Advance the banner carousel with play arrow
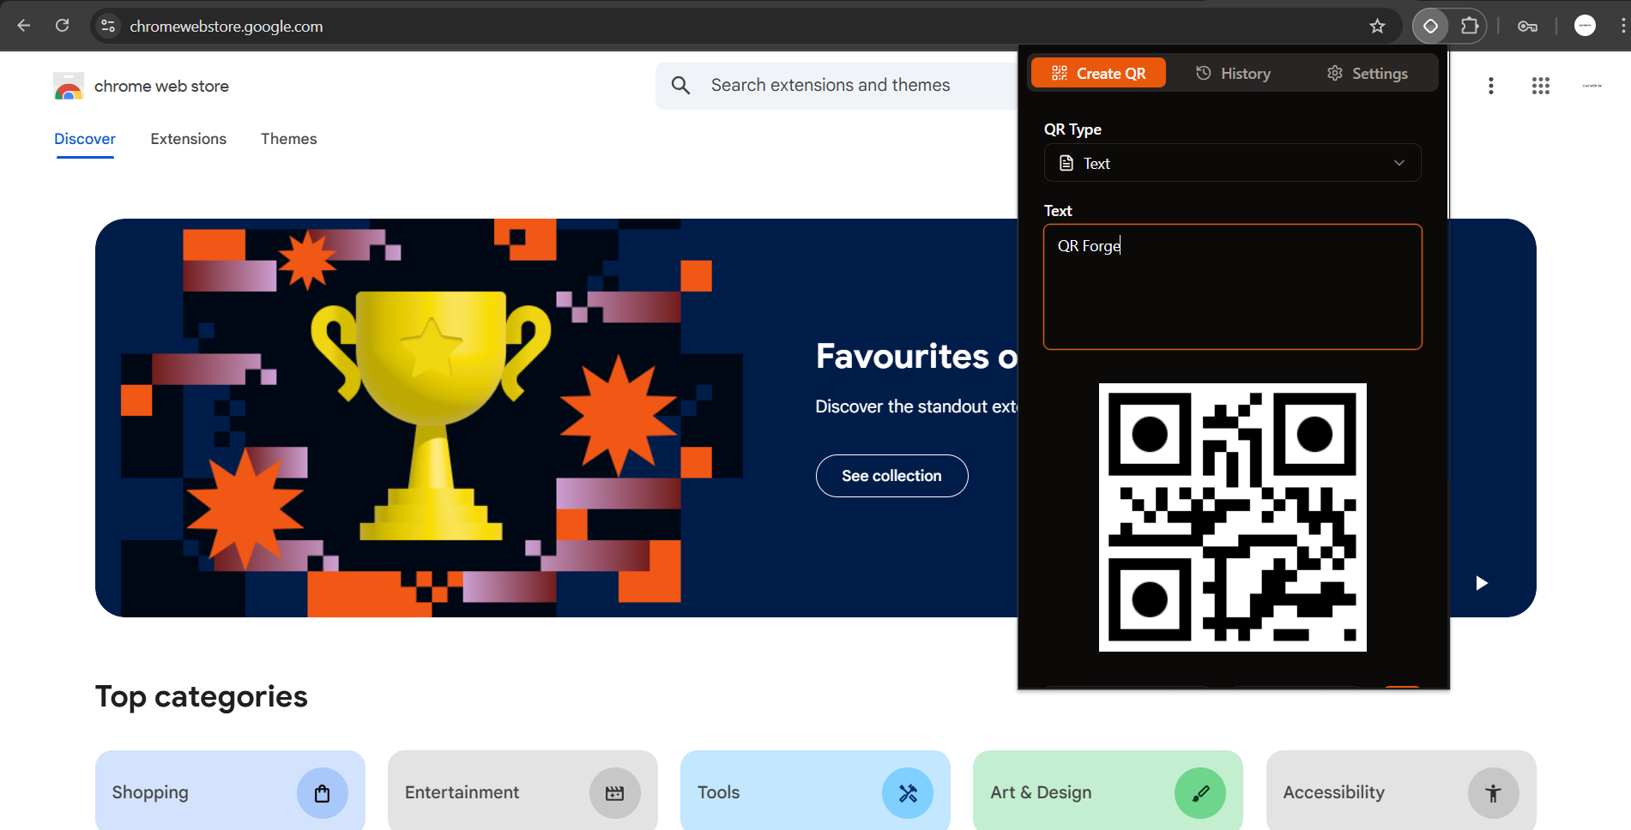Screen dimensions: 1631x830 (1481, 583)
